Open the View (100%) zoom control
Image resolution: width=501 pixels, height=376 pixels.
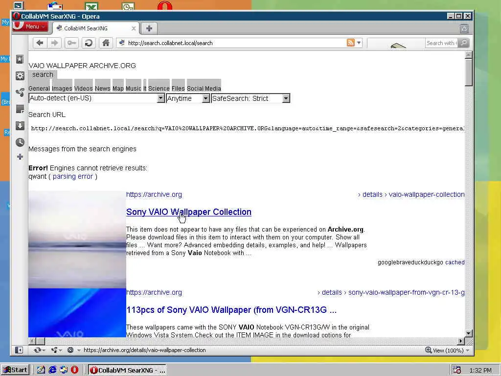click(447, 351)
